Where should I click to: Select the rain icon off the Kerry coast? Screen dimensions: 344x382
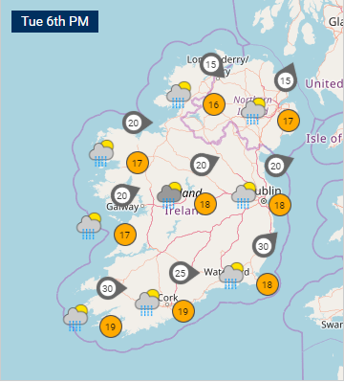[x=75, y=318]
